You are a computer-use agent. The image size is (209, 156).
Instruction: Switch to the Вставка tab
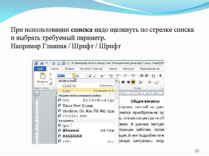point(69,69)
